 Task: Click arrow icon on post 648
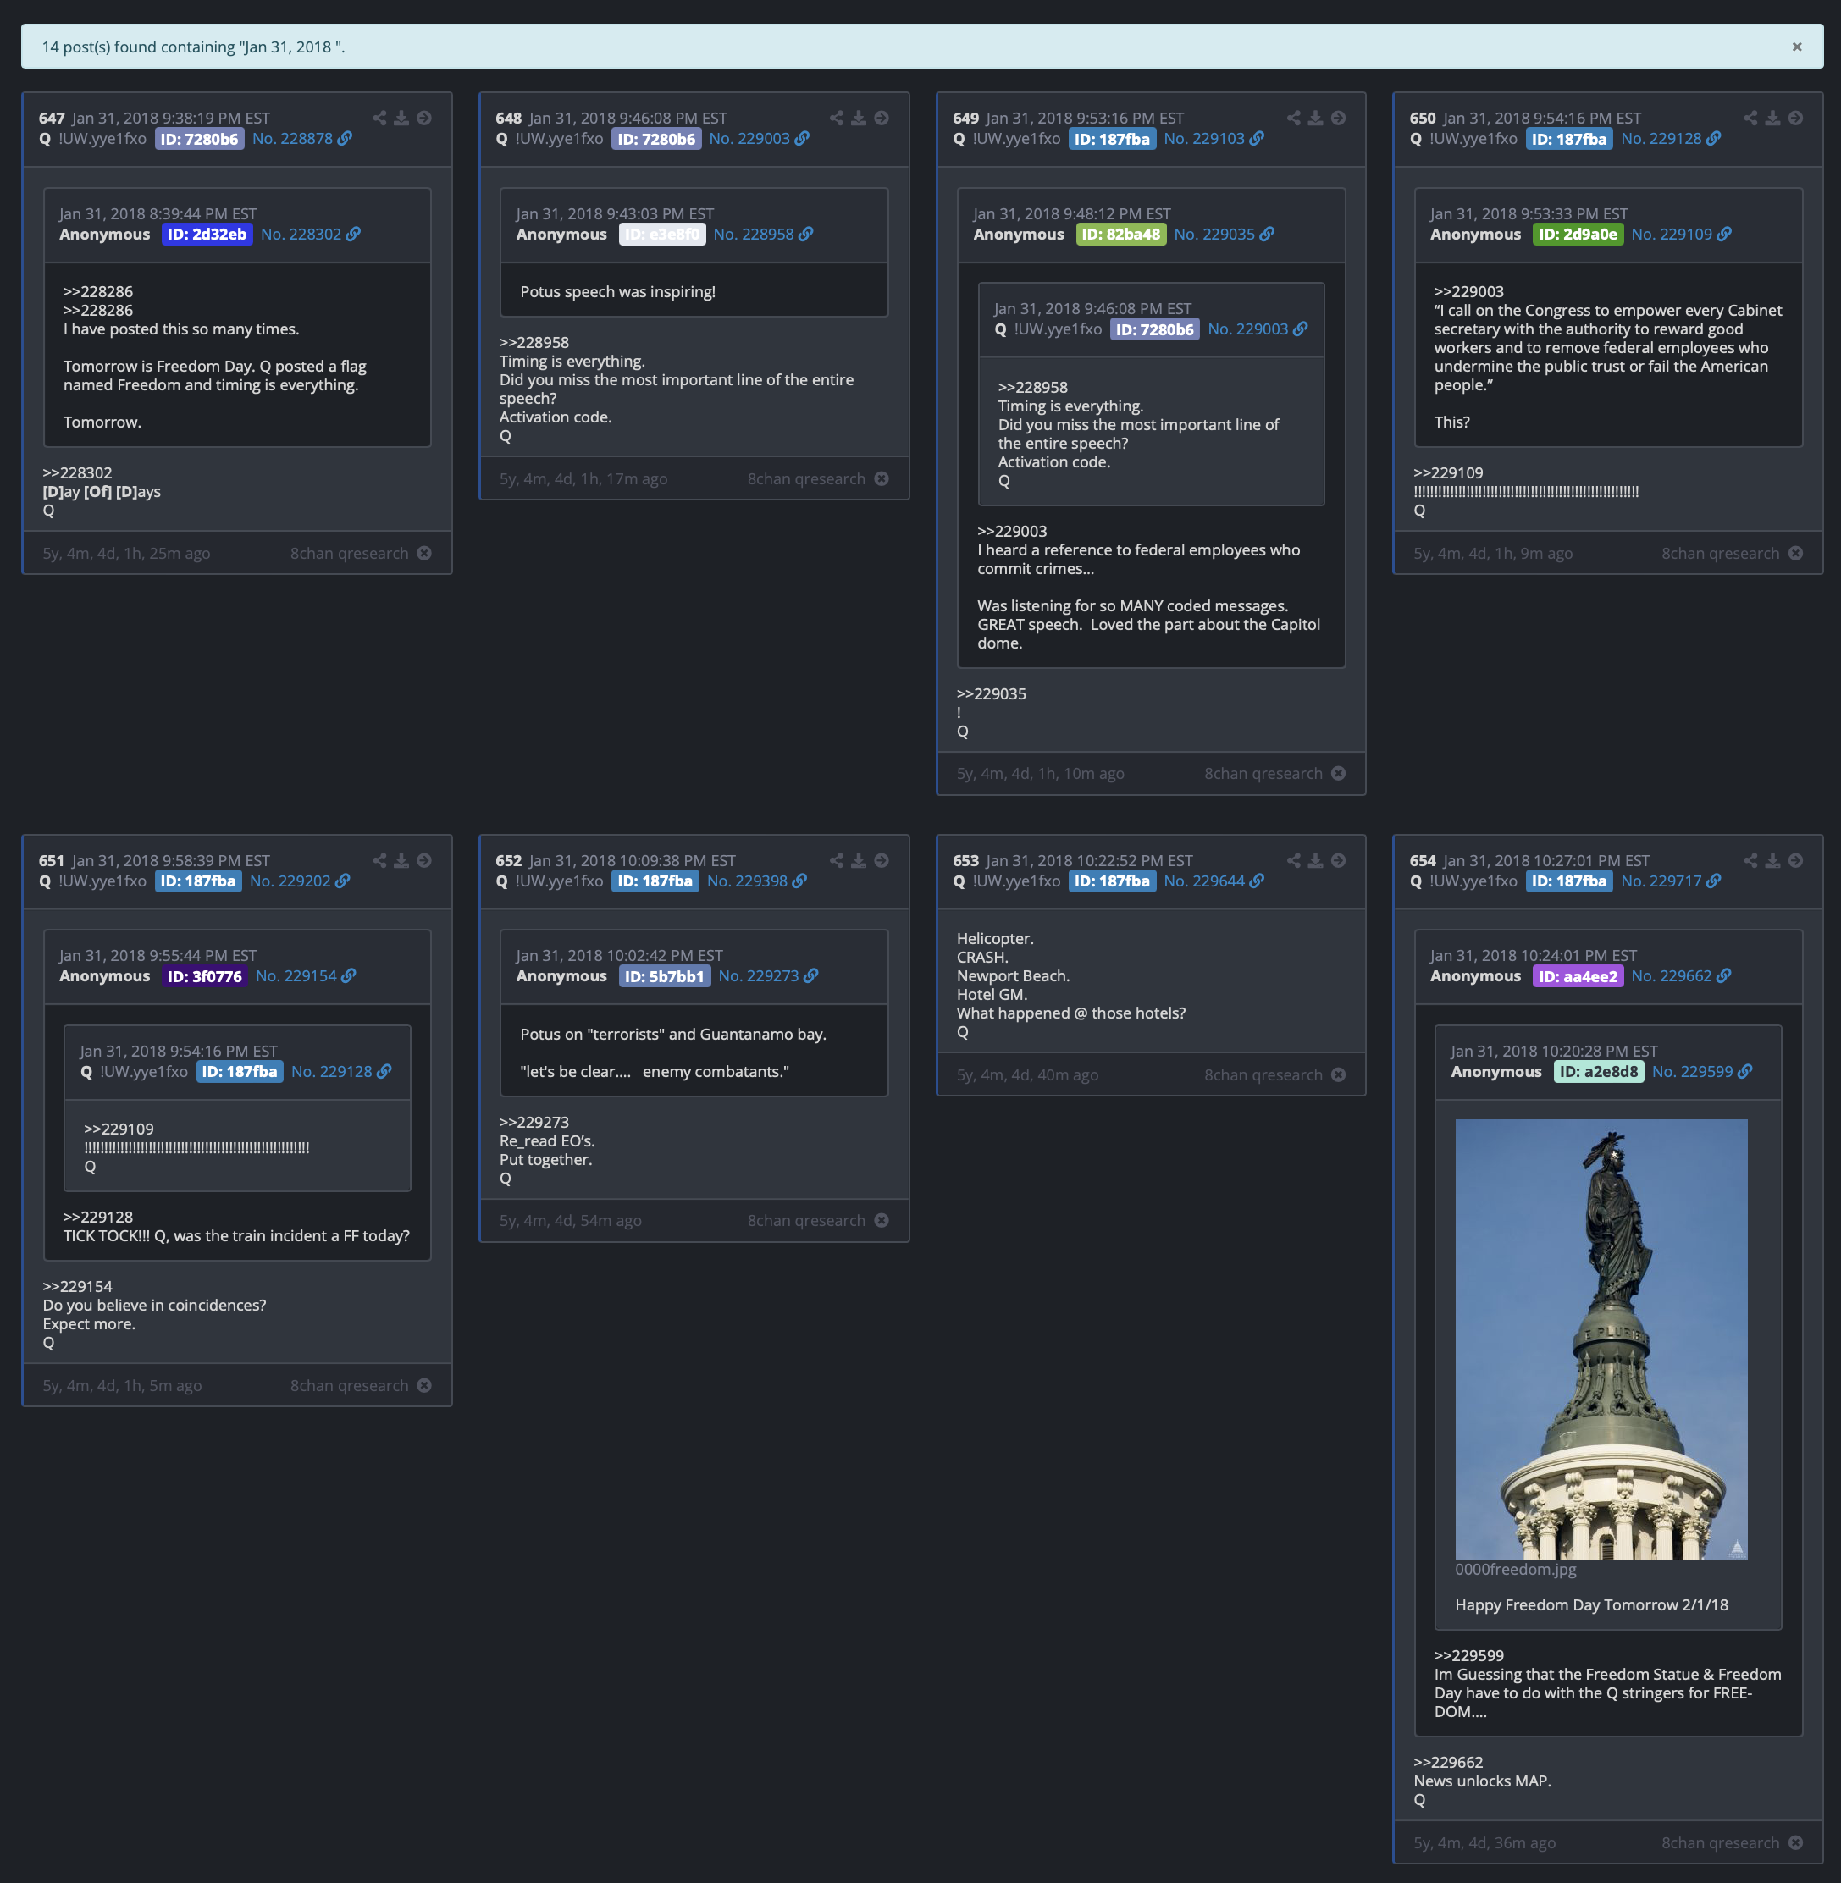(882, 118)
